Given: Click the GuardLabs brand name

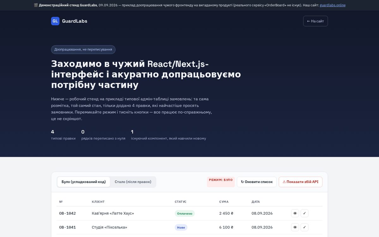Looking at the screenshot, I should [x=75, y=21].
